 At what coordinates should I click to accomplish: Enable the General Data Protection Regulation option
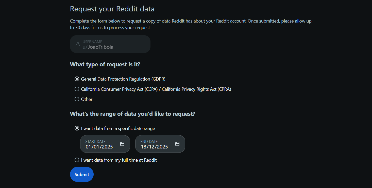click(77, 79)
